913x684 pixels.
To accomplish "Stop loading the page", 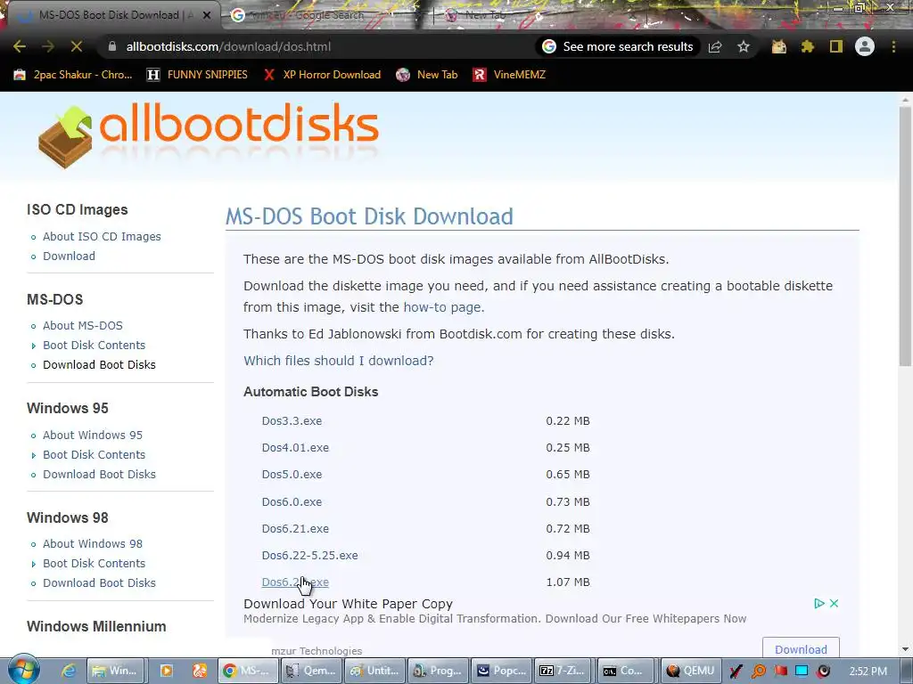I will 77,46.
